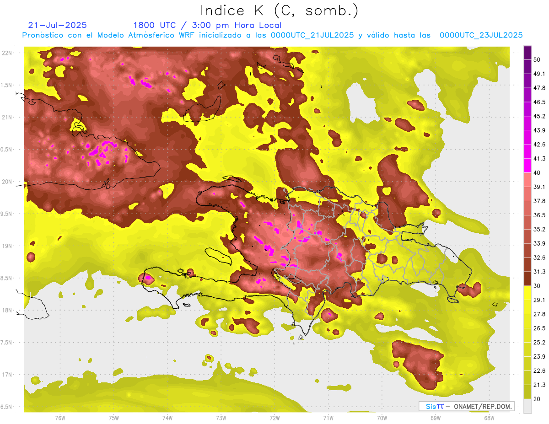This screenshot has height=424, width=549.
Task: Click the 45.2 value on the color scale
Action: point(540,116)
